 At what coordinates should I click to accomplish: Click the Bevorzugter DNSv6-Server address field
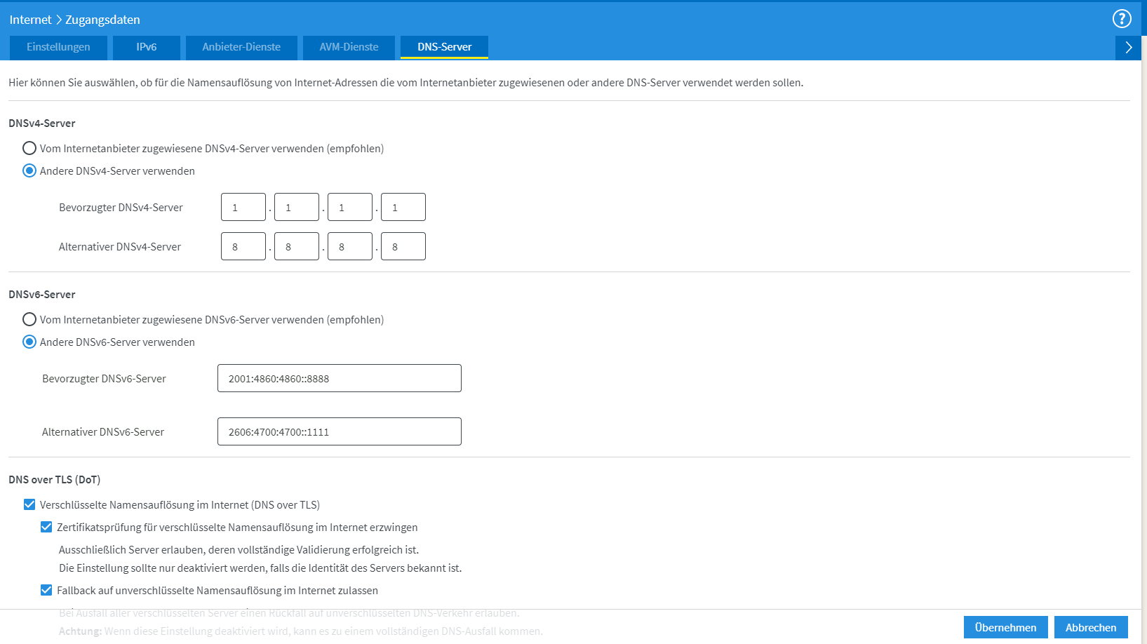[340, 378]
